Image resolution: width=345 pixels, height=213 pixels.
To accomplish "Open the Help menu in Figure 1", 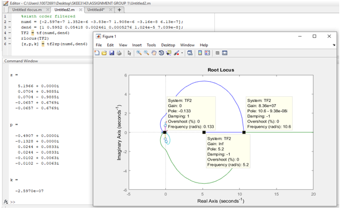I will coord(204,45).
